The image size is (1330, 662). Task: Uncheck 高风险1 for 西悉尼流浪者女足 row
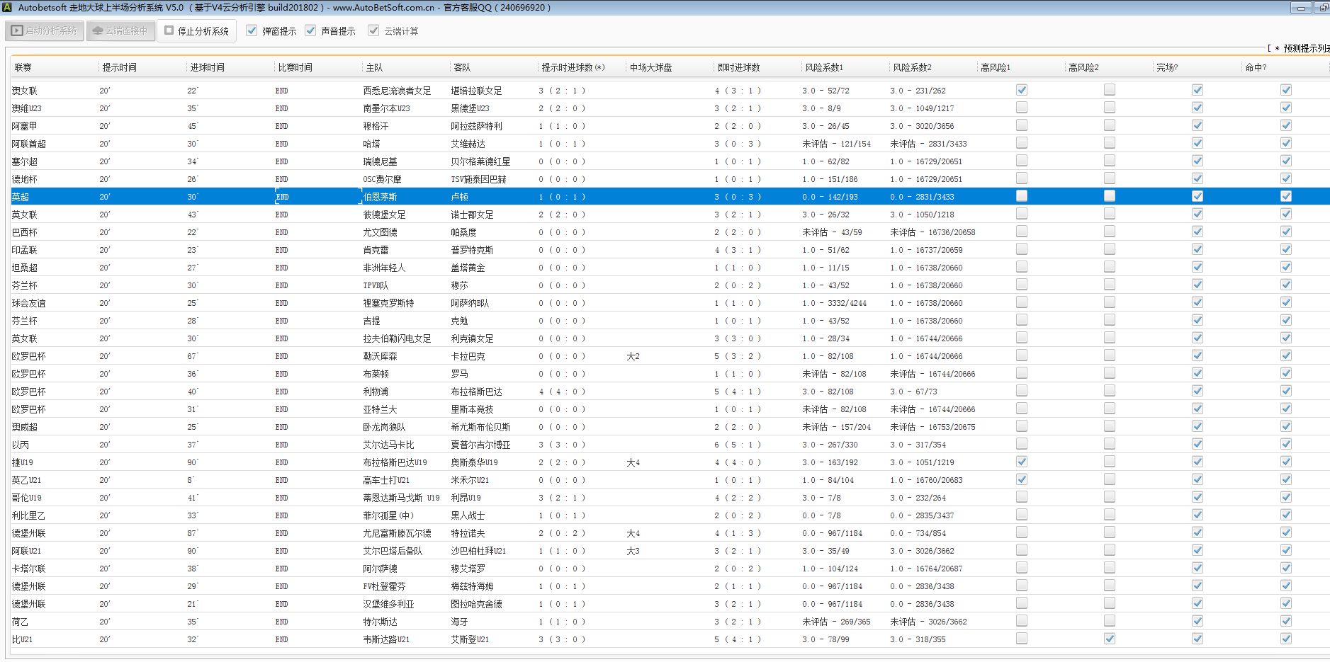pos(1021,90)
